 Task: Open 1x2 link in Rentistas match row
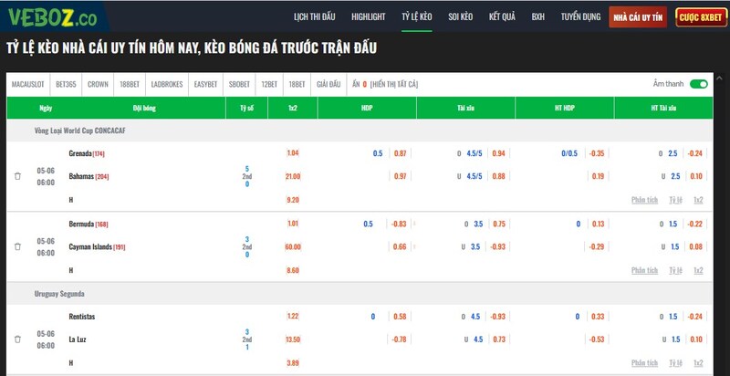coord(698,362)
